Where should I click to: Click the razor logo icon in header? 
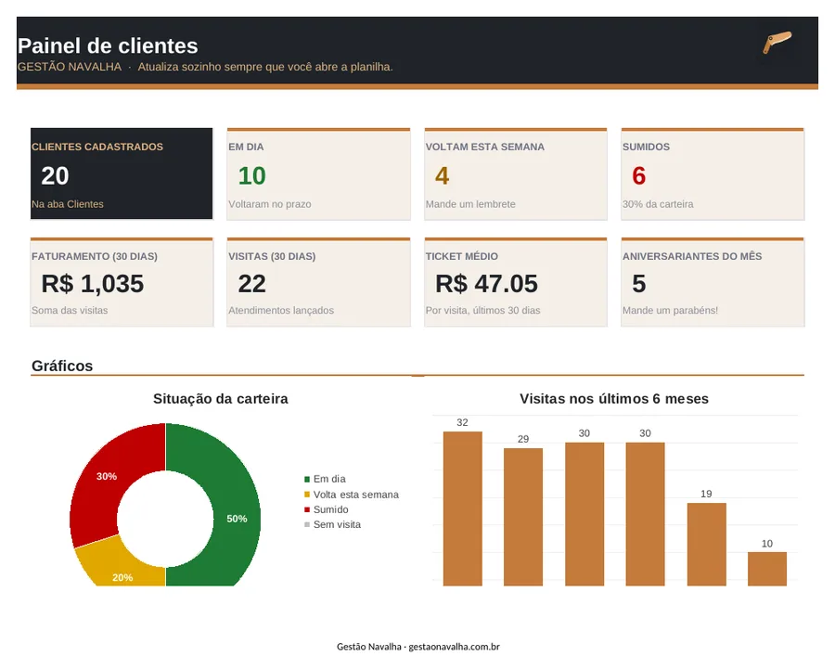[777, 43]
